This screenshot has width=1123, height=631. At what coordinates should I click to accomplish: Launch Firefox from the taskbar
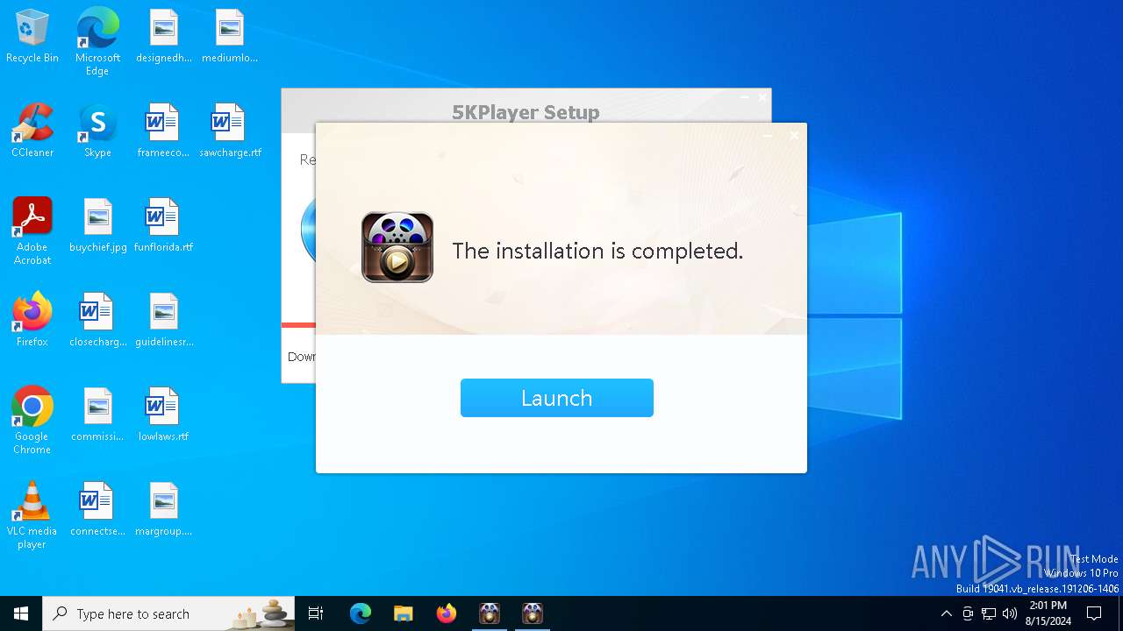pyautogui.click(x=447, y=613)
